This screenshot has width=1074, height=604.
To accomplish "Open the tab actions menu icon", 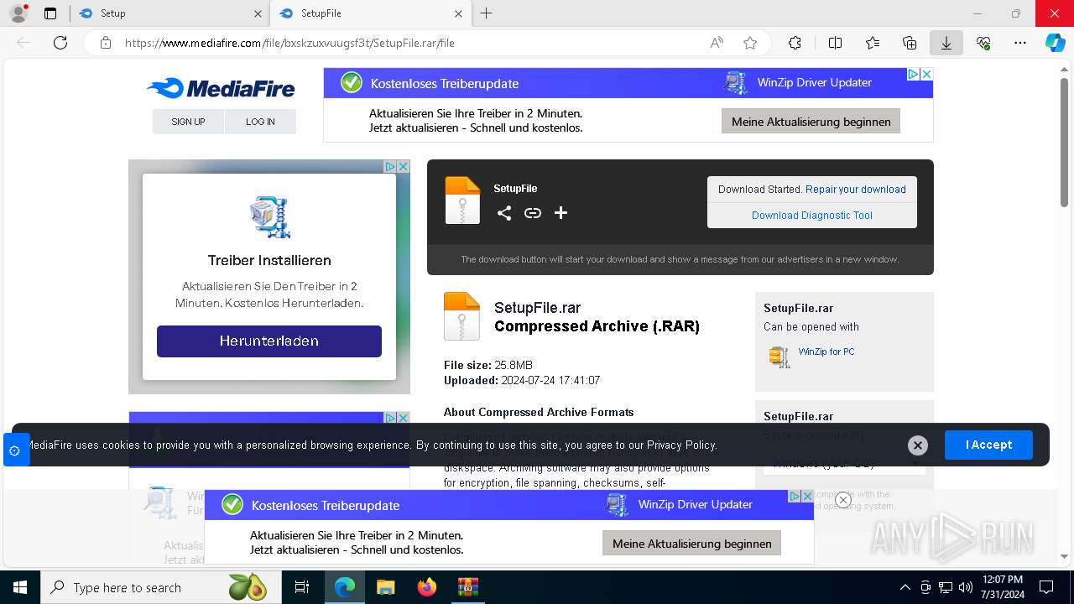I will coord(50,13).
